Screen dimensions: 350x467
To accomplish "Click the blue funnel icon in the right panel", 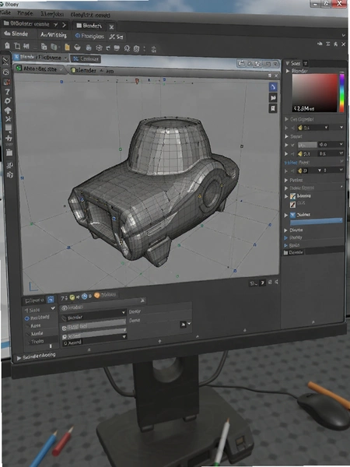I will [293, 215].
